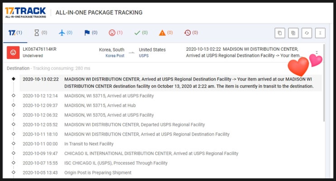Click the collapse all results icon button
Viewport: 336px width, 181px height.
click(320, 33)
